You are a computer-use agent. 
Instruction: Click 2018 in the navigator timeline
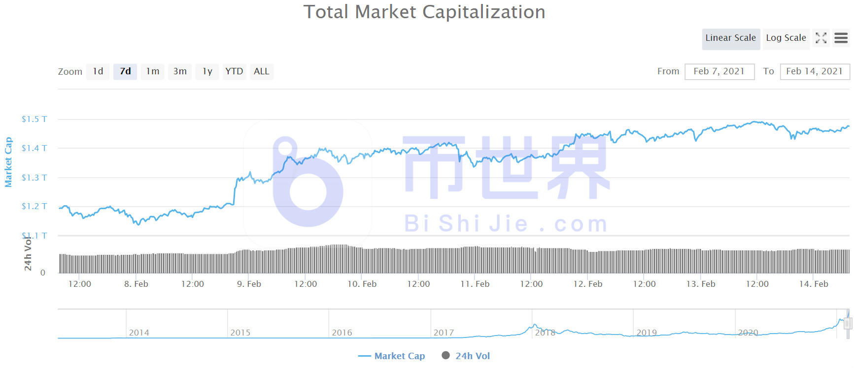[545, 333]
